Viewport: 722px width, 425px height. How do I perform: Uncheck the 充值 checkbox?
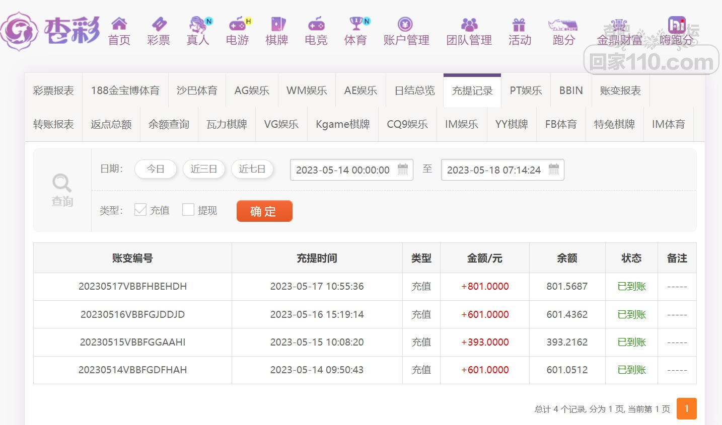(x=140, y=210)
